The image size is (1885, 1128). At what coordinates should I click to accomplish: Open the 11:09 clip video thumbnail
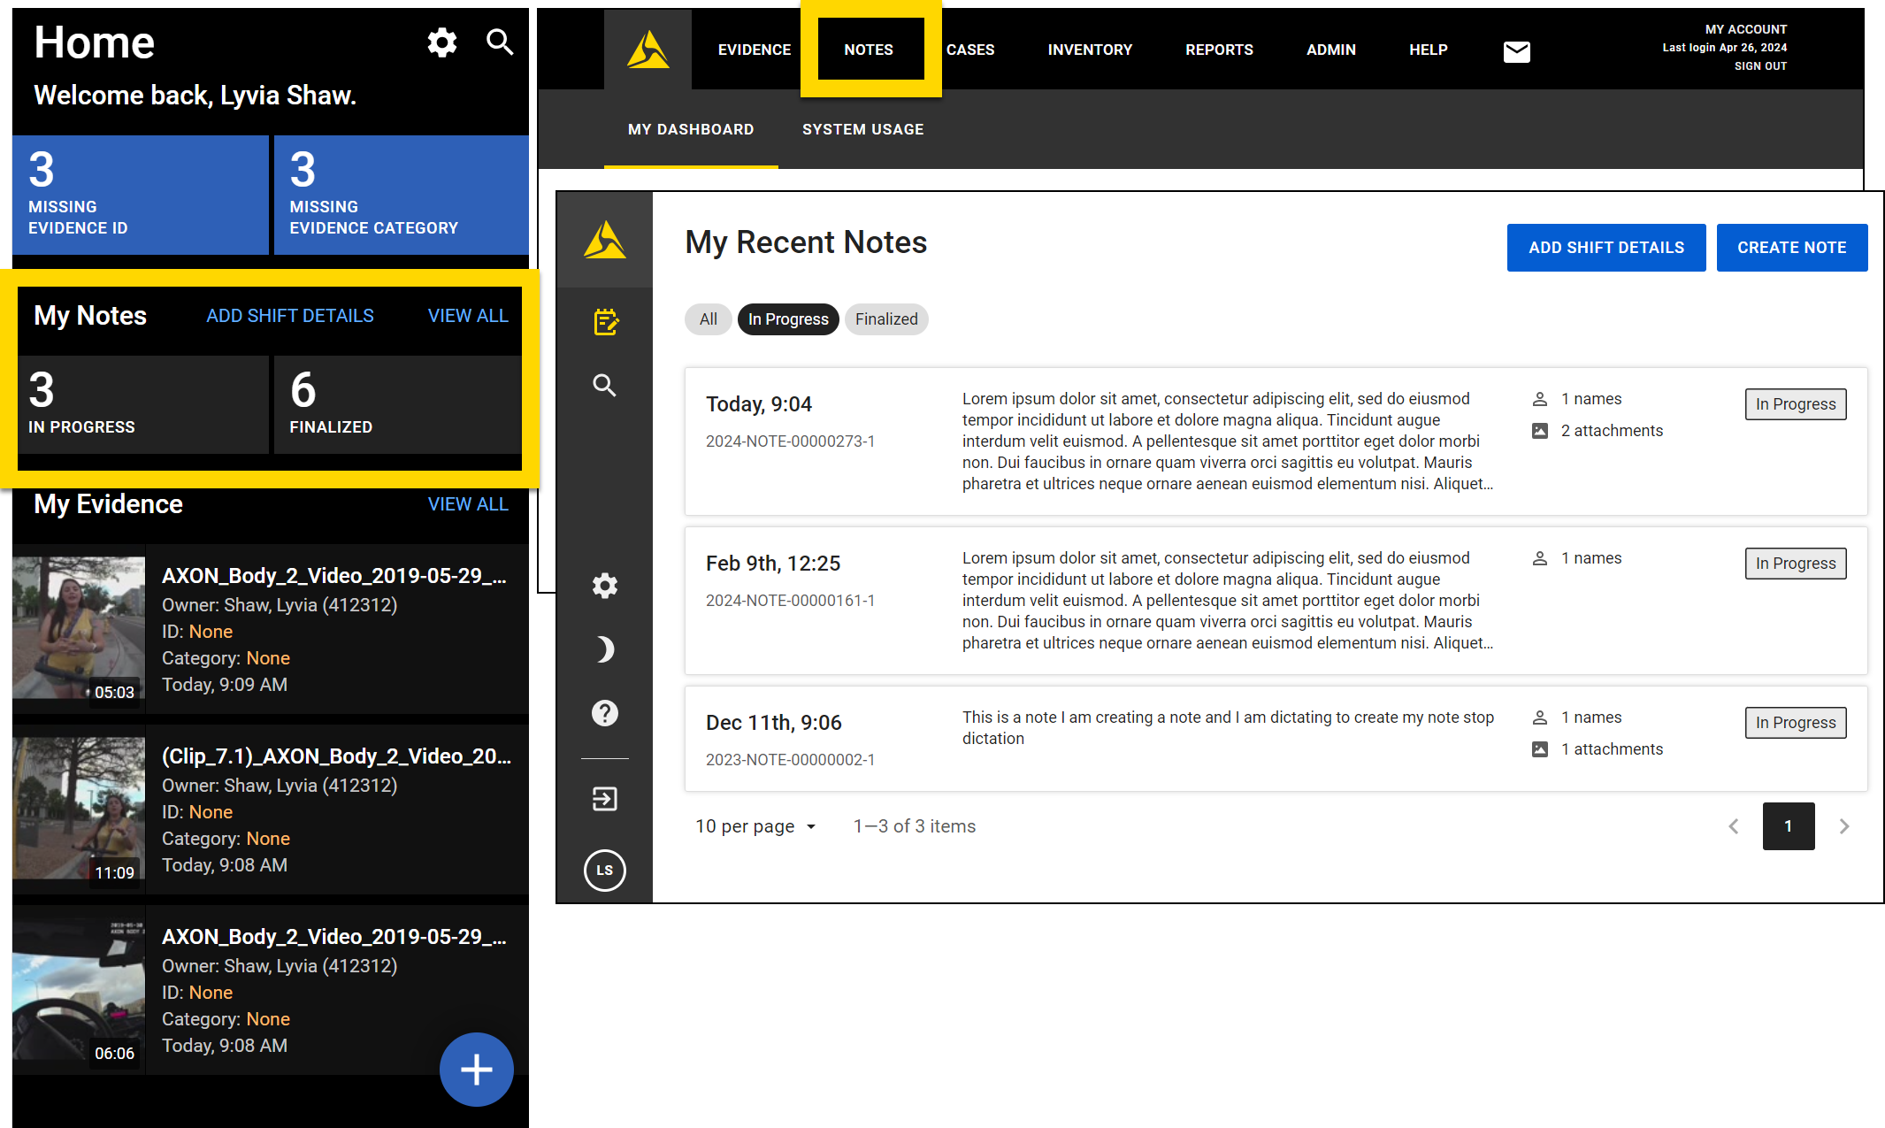coord(79,809)
